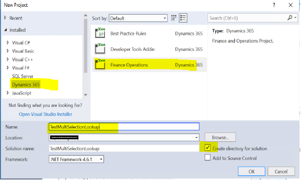Switch to medium icons list view

point(183,18)
